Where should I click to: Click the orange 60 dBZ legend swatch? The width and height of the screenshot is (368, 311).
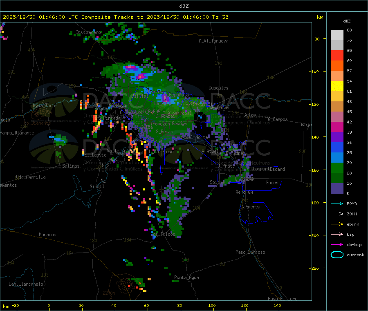(337, 66)
